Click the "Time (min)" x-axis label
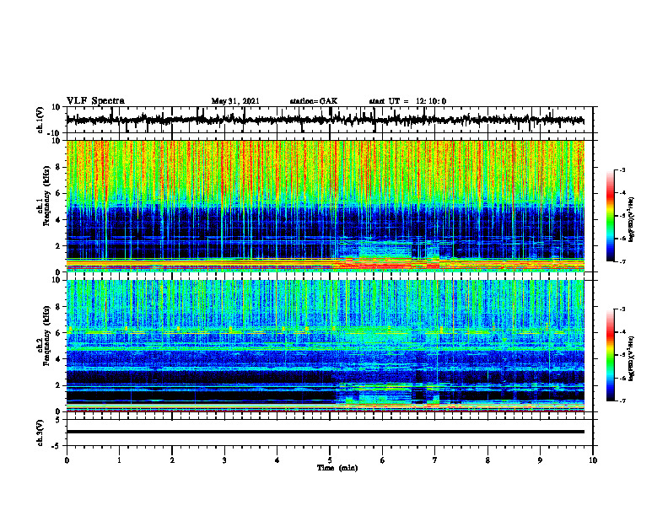The image size is (668, 516). click(337, 468)
